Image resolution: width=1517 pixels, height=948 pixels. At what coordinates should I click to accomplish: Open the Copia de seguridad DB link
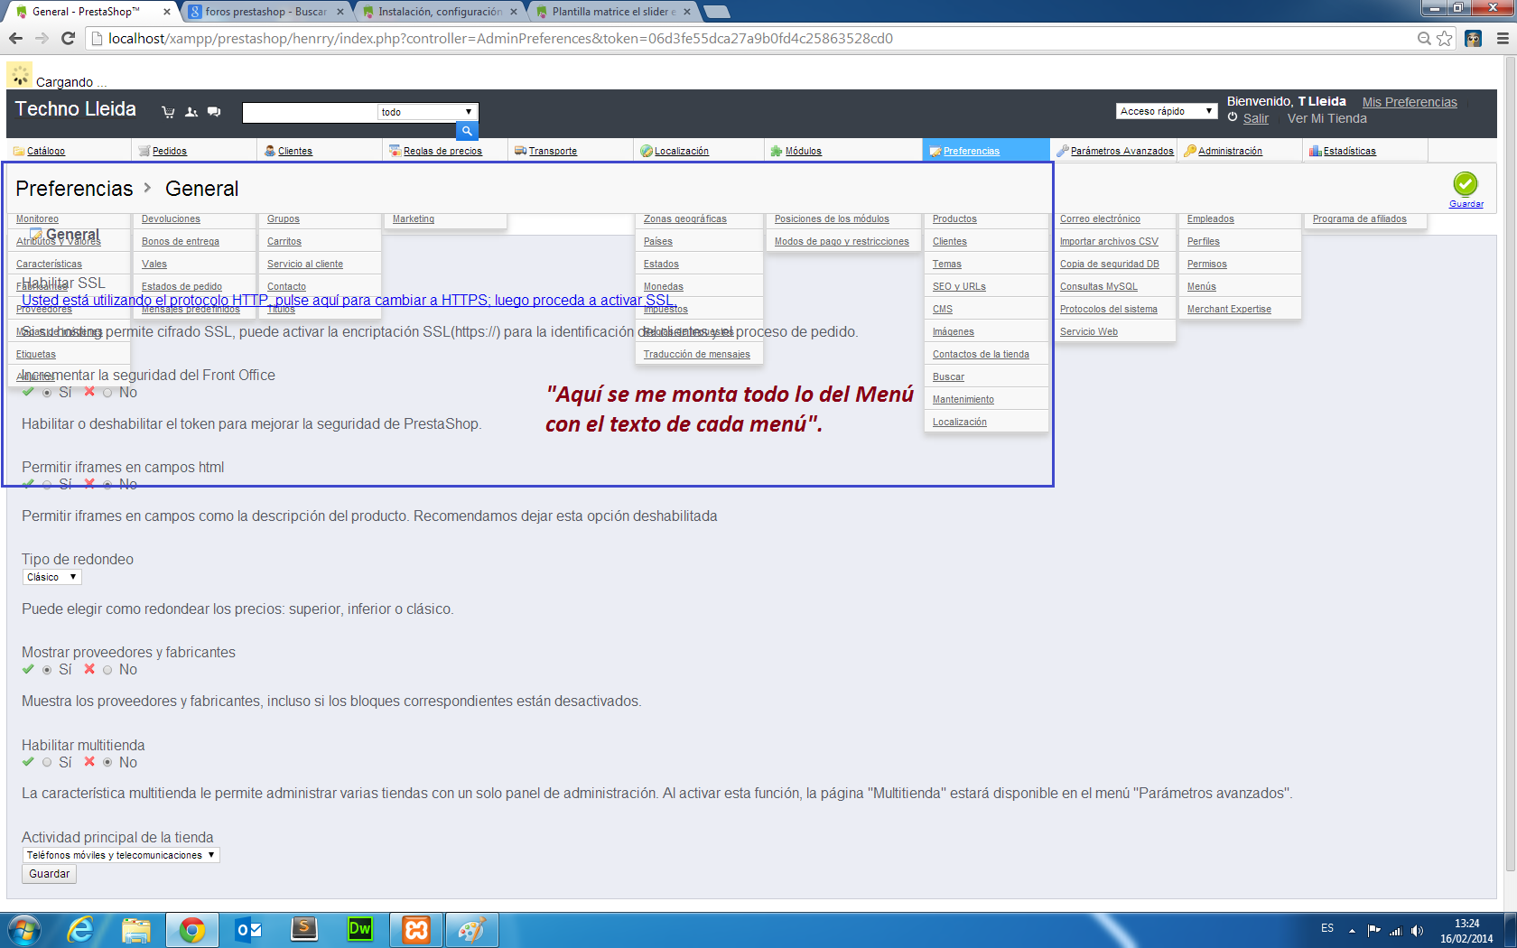(x=1109, y=264)
